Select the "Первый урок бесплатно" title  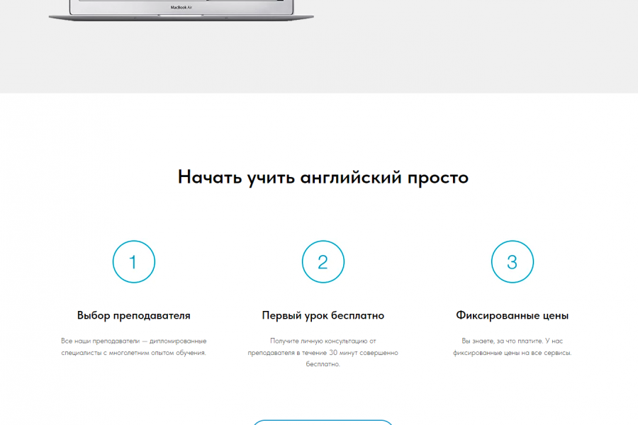click(x=323, y=316)
